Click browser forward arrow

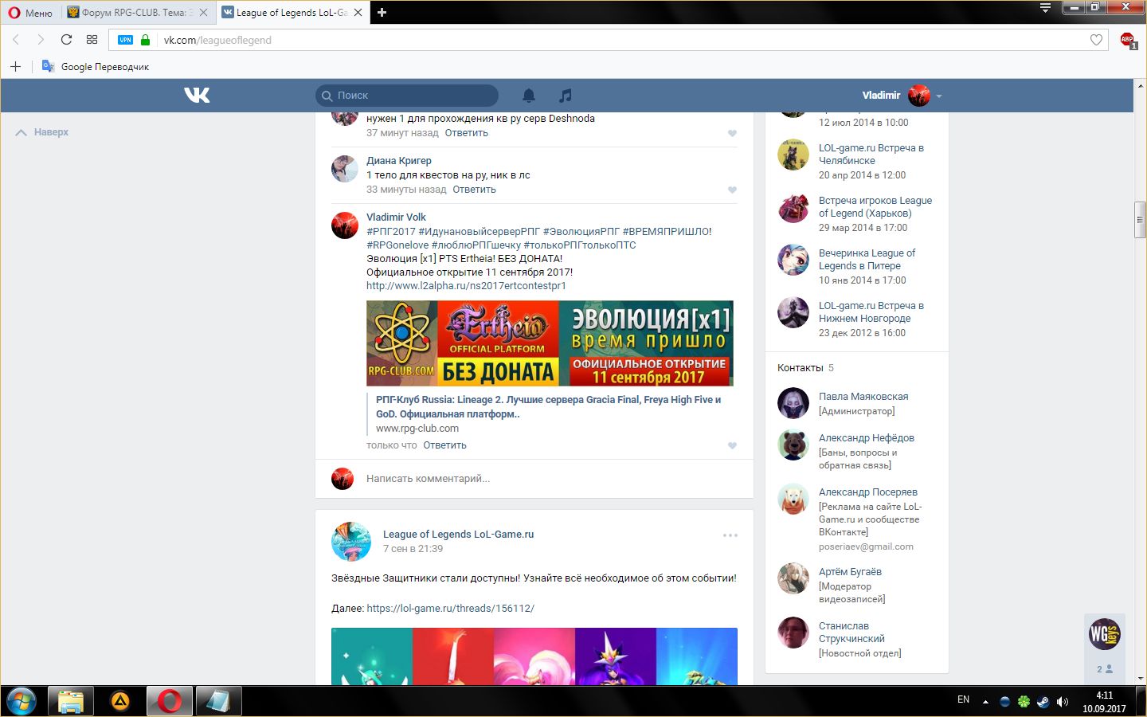41,40
